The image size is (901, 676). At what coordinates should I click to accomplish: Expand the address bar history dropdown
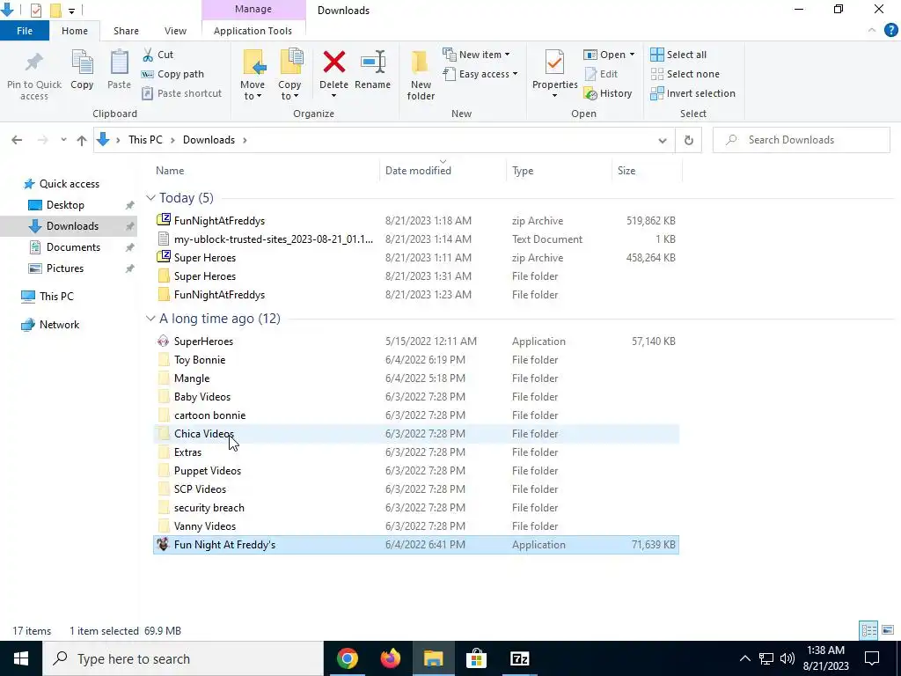(x=662, y=140)
